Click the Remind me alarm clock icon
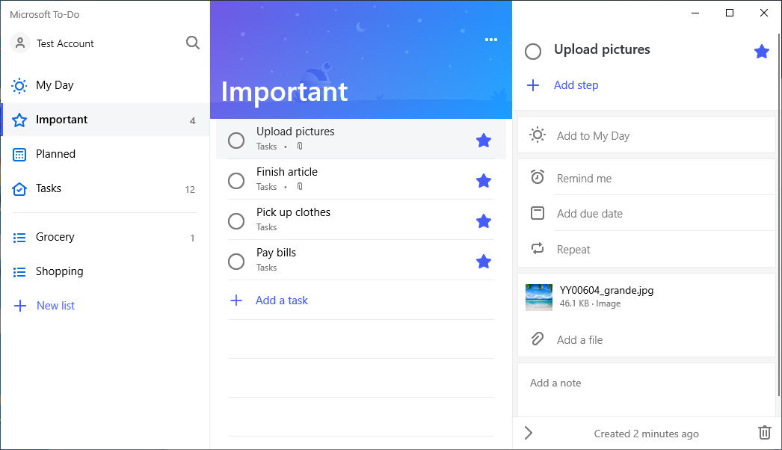The width and height of the screenshot is (782, 450). point(538,178)
